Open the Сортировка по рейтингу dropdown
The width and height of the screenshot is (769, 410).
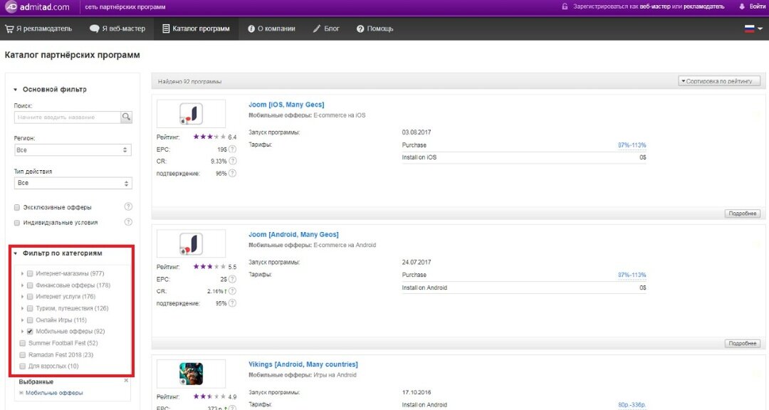[x=719, y=81]
